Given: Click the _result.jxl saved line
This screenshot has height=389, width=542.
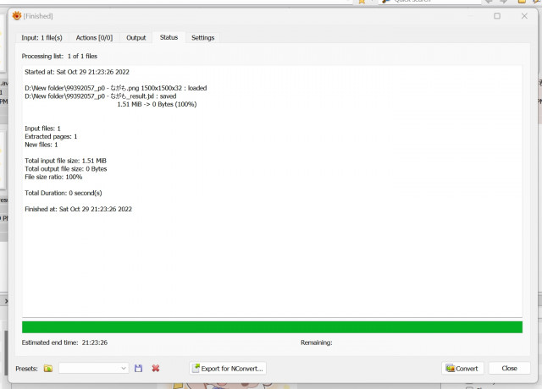Looking at the screenshot, I should (100, 96).
